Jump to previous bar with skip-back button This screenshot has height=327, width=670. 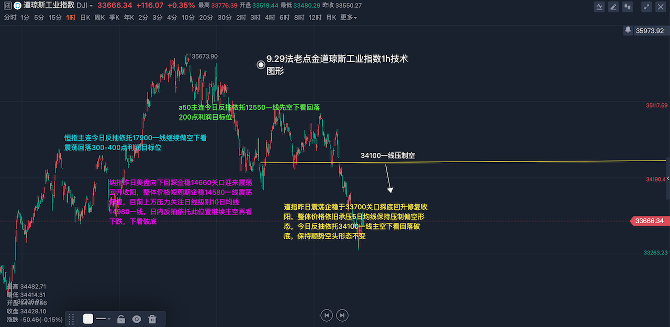click(327, 315)
